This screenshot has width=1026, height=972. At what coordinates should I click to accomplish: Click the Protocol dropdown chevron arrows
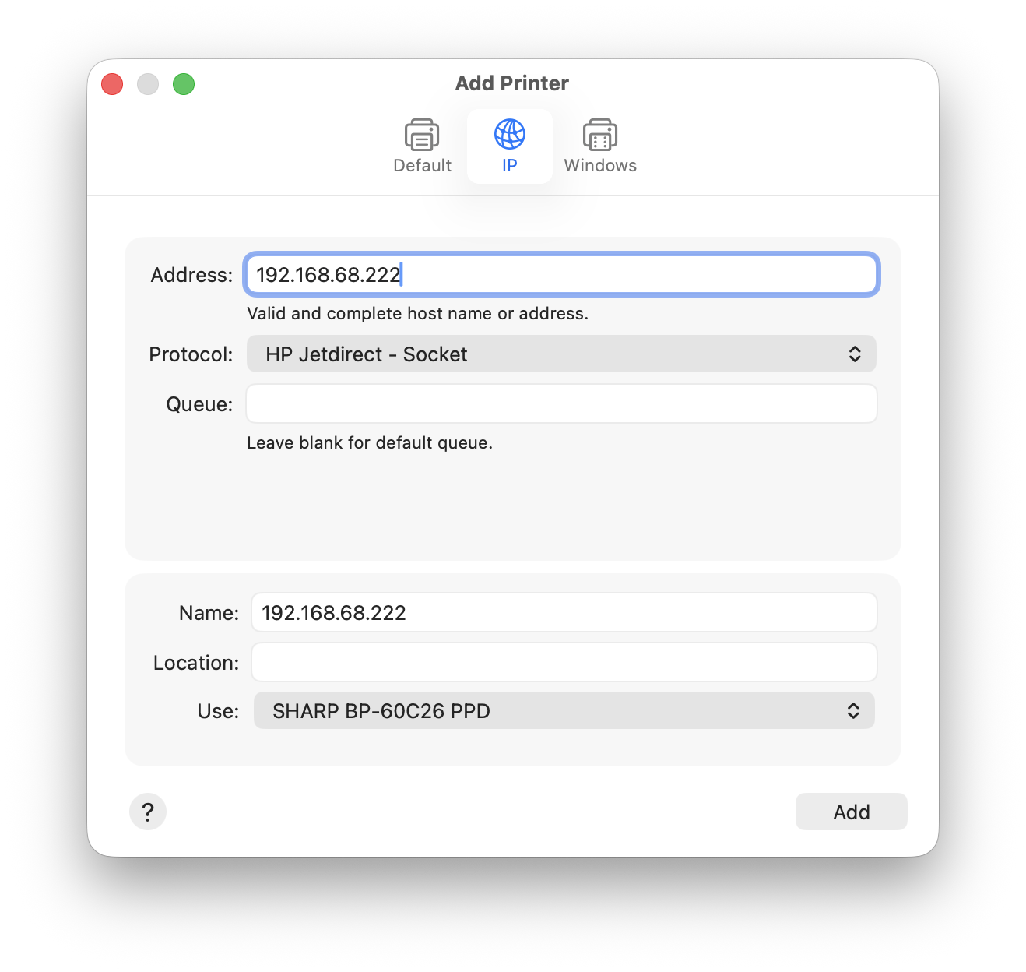click(854, 354)
